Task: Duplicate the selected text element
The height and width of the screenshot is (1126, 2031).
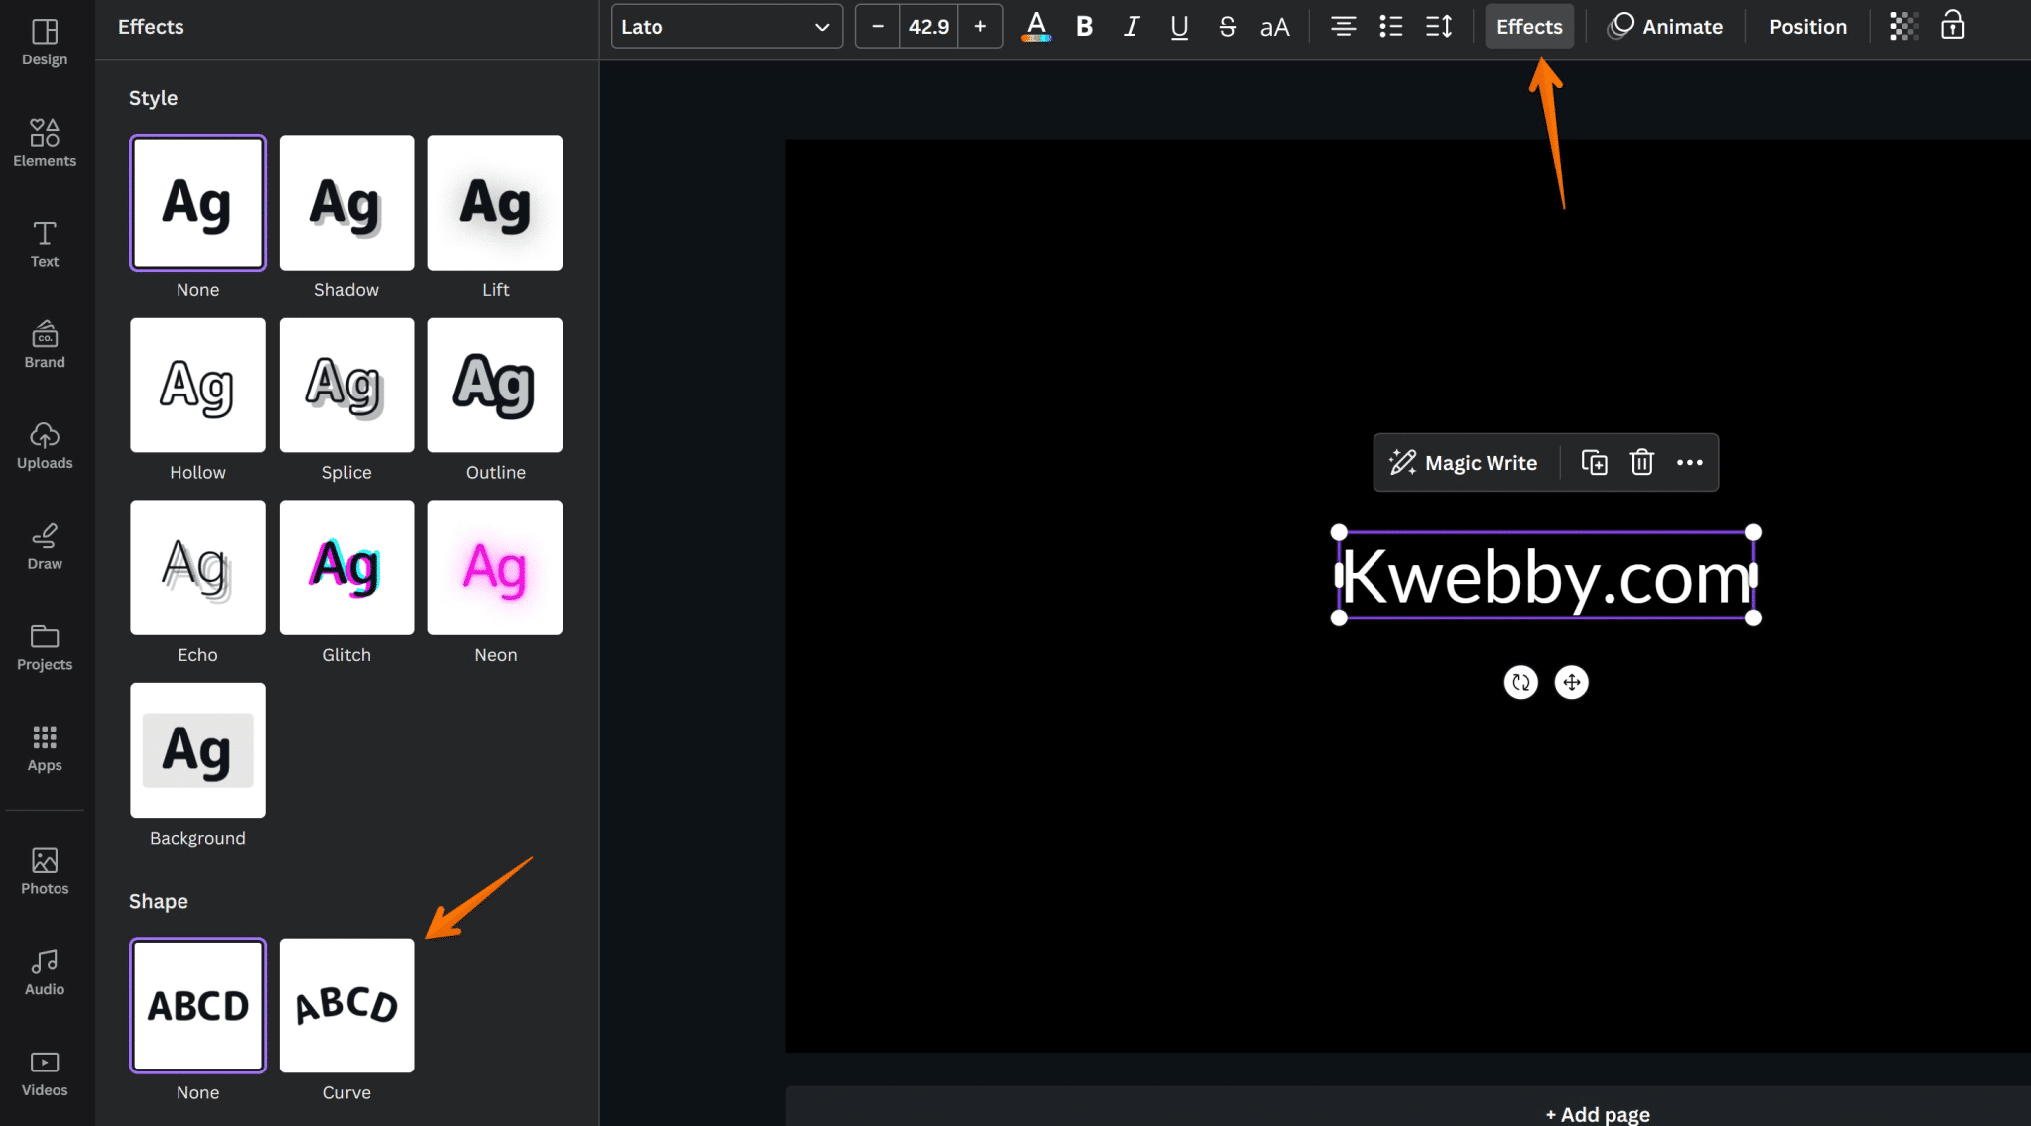Action: pos(1594,462)
